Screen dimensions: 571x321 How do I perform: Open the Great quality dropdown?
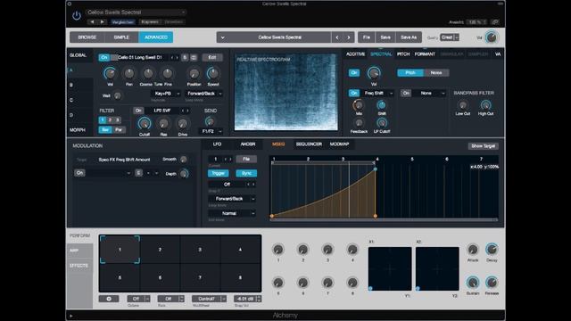tap(450, 37)
